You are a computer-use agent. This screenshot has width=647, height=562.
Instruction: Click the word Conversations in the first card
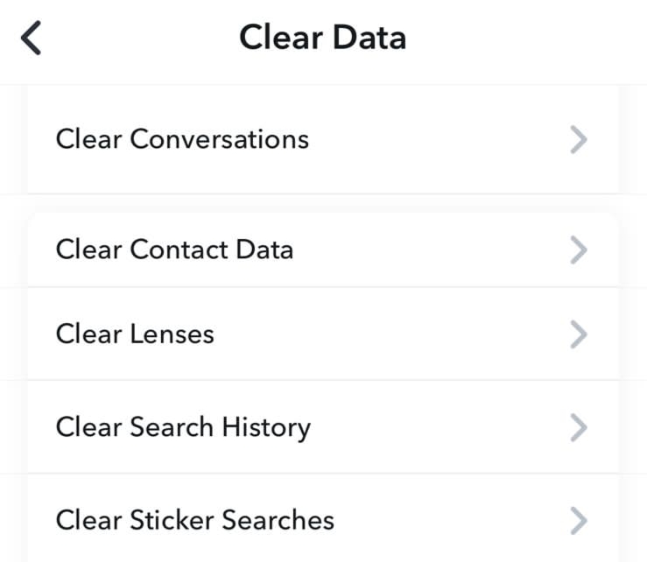click(x=220, y=139)
